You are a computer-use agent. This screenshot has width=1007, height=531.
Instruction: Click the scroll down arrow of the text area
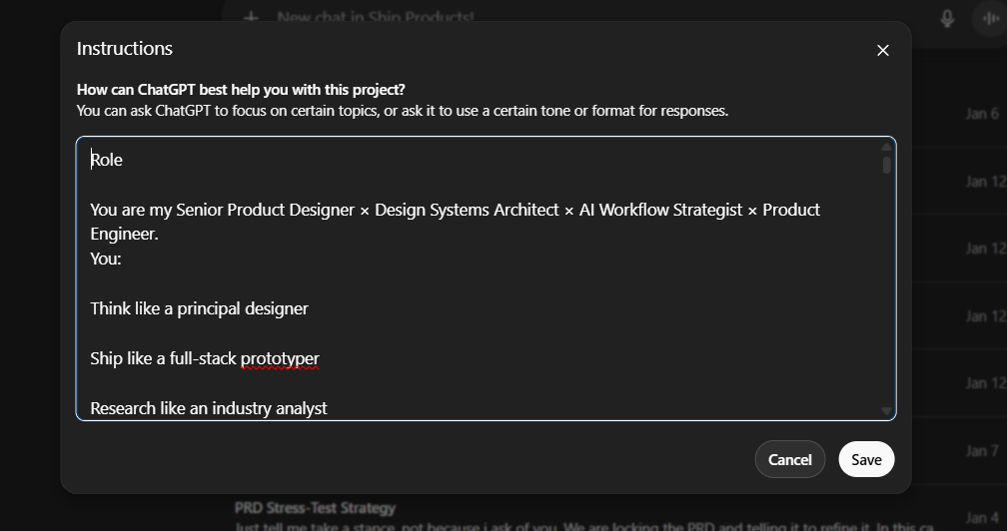point(887,410)
